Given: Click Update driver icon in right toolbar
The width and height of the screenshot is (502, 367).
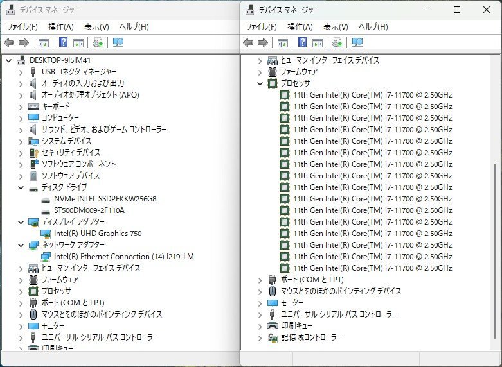Looking at the screenshot, I should [x=337, y=42].
